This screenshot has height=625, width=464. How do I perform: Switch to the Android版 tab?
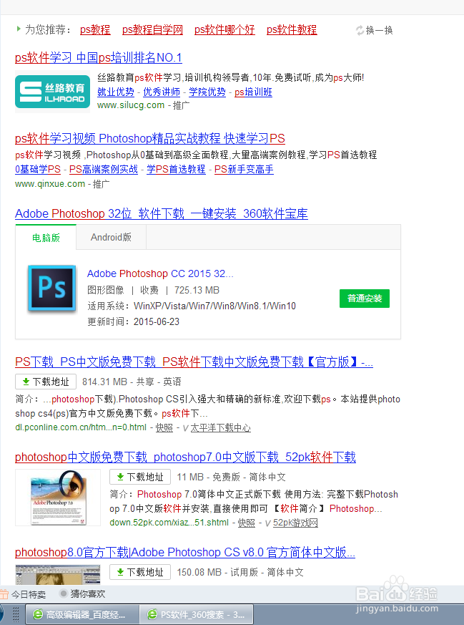(x=111, y=238)
